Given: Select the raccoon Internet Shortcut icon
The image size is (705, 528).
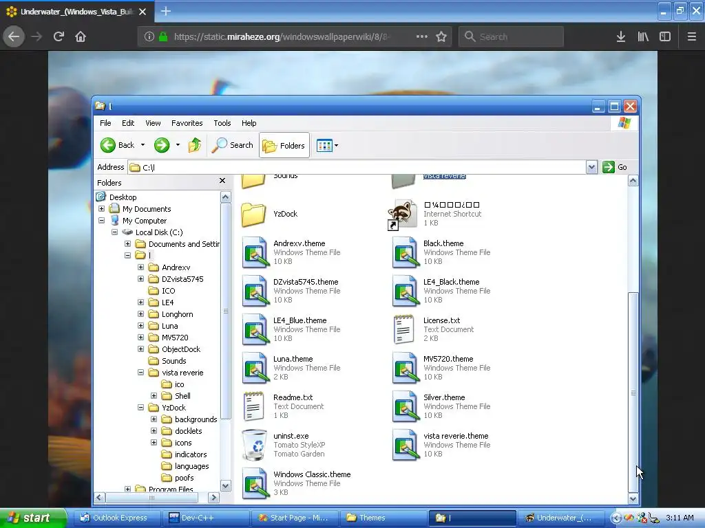Looking at the screenshot, I should tap(402, 214).
